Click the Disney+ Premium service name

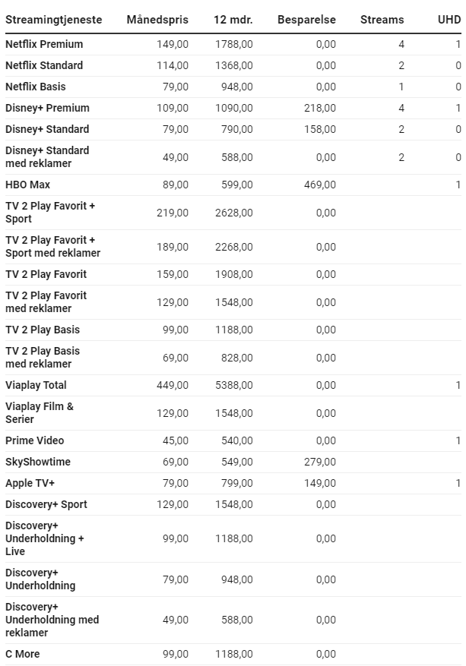pyautogui.click(x=47, y=108)
